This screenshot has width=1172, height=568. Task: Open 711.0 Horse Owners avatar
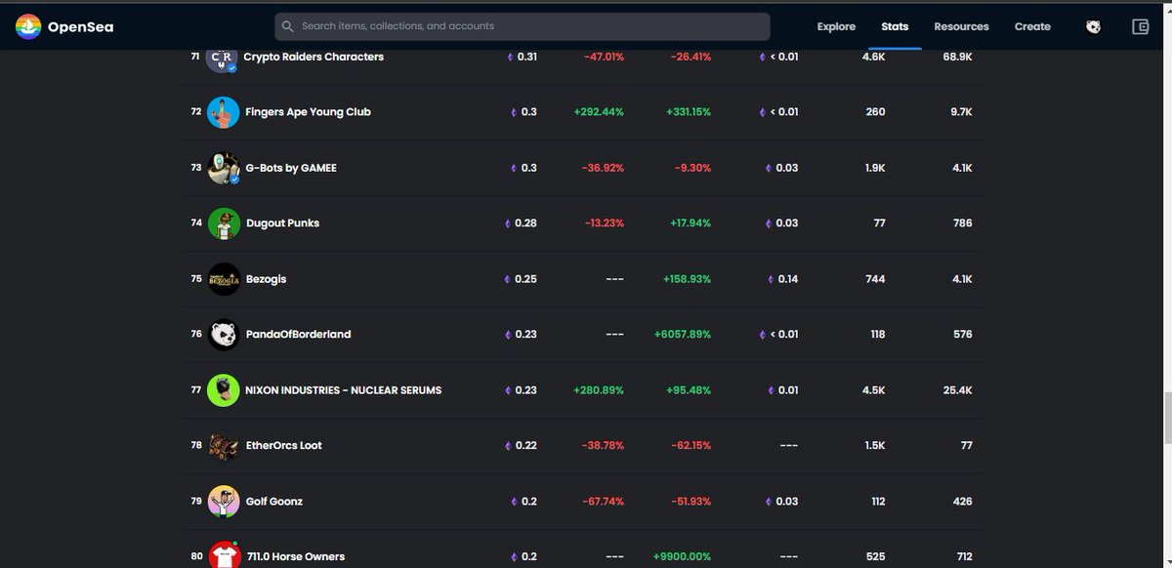pyautogui.click(x=223, y=555)
